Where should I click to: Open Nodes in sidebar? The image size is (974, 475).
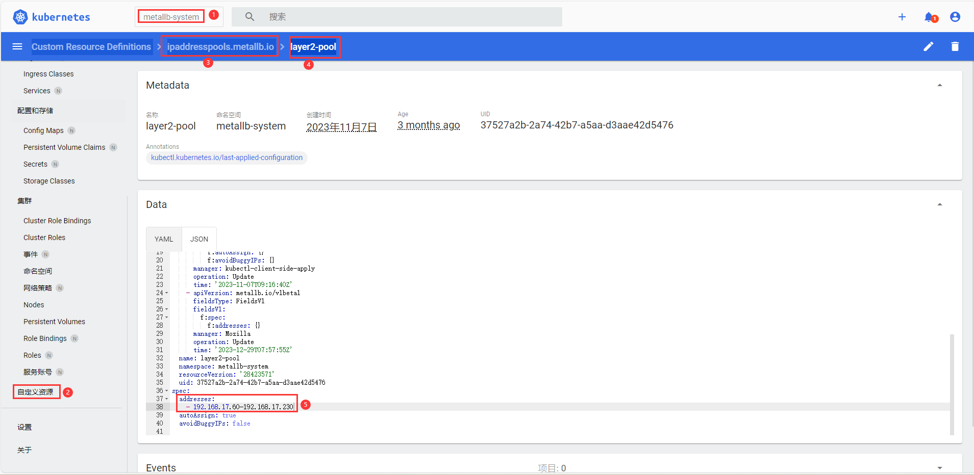click(34, 305)
